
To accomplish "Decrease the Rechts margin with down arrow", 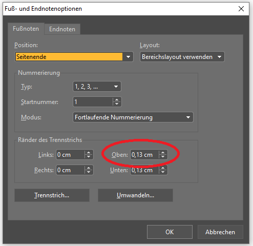I will coord(89,172).
